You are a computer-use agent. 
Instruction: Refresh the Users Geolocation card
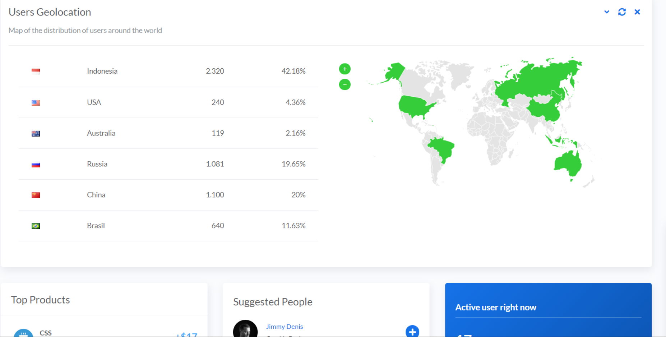(622, 12)
